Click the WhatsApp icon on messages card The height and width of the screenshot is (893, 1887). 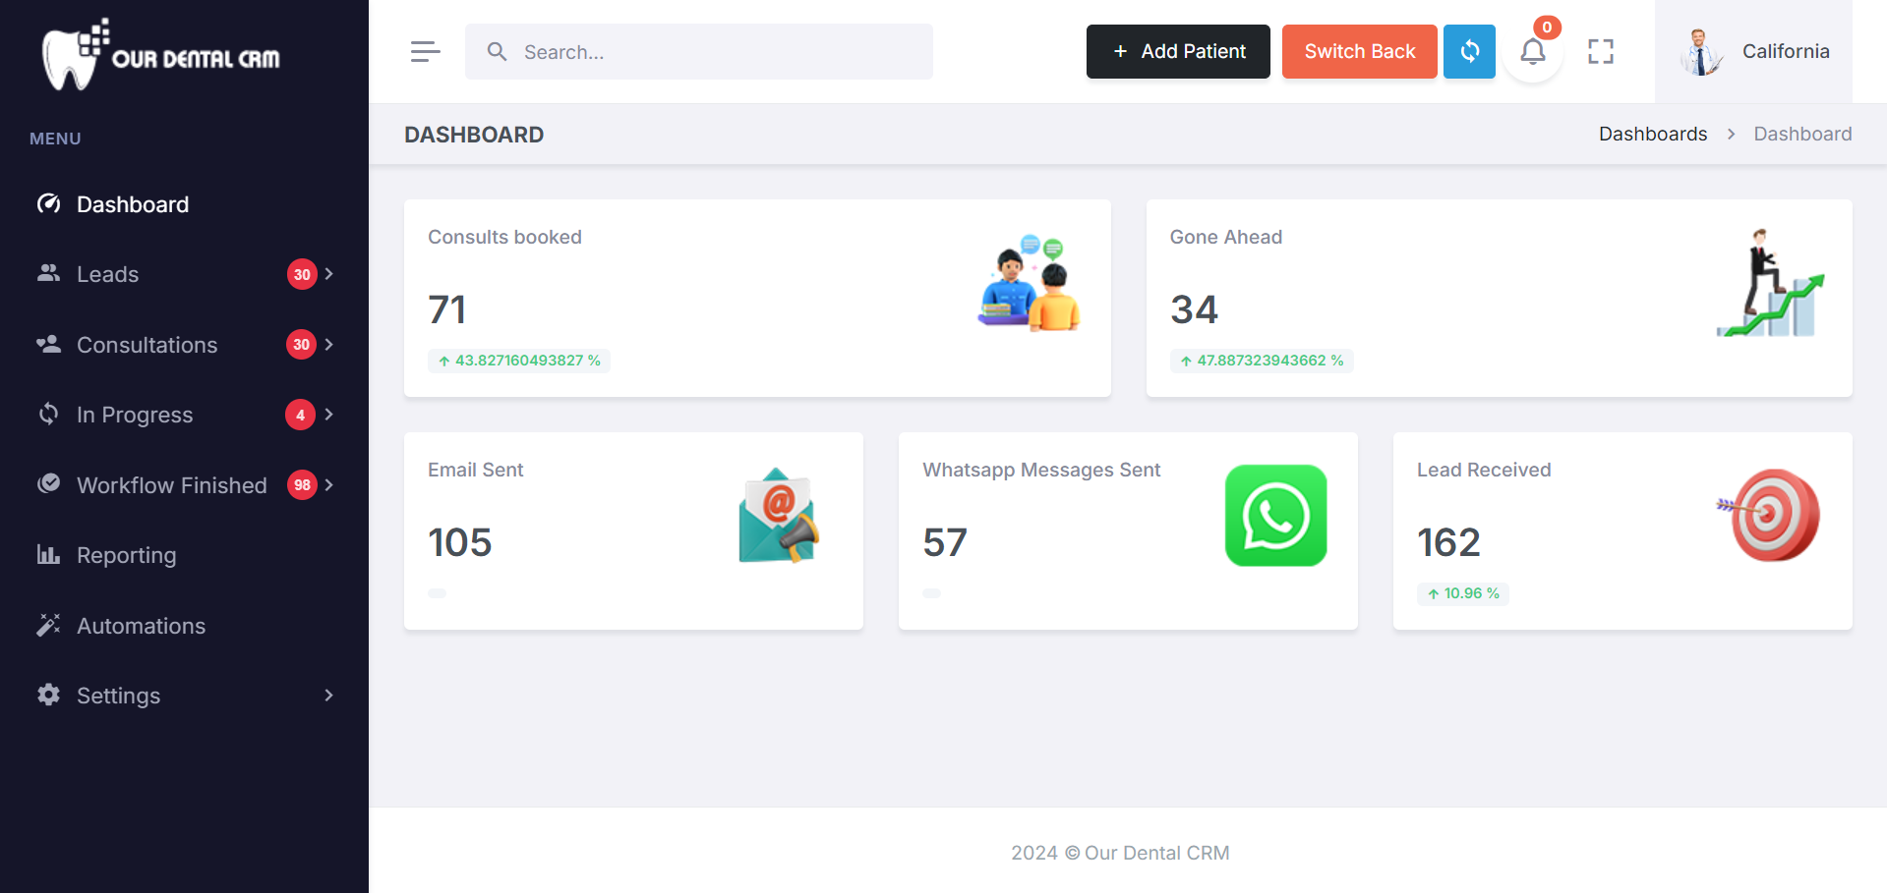[x=1275, y=516]
